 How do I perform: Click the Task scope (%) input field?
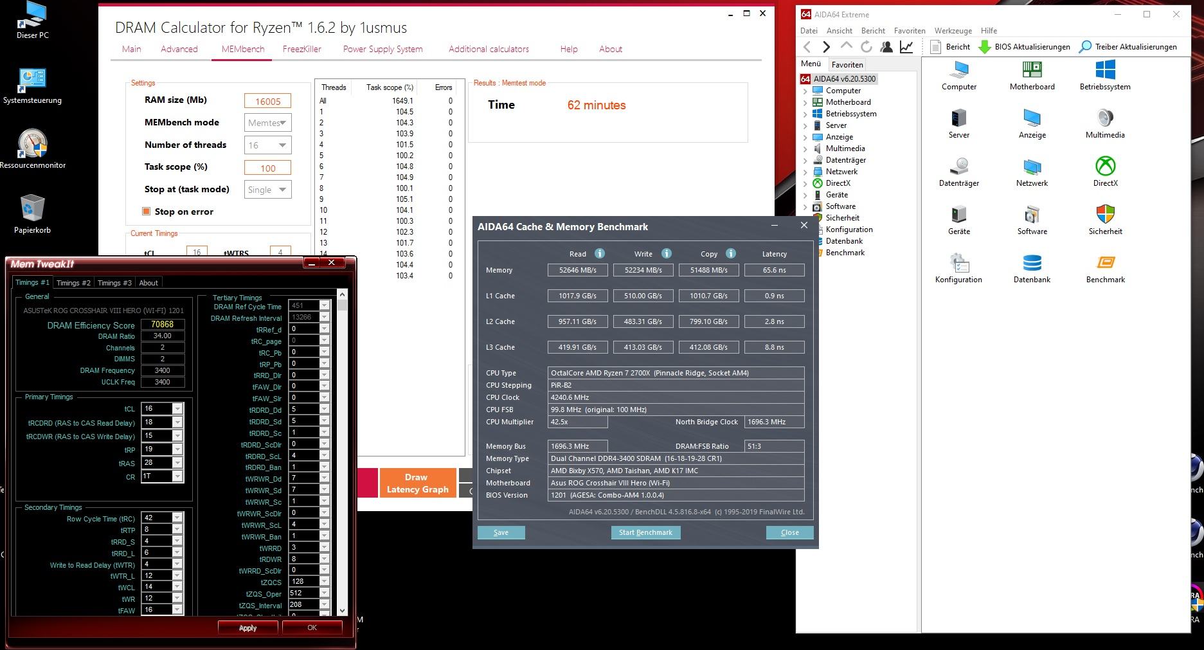[267, 168]
